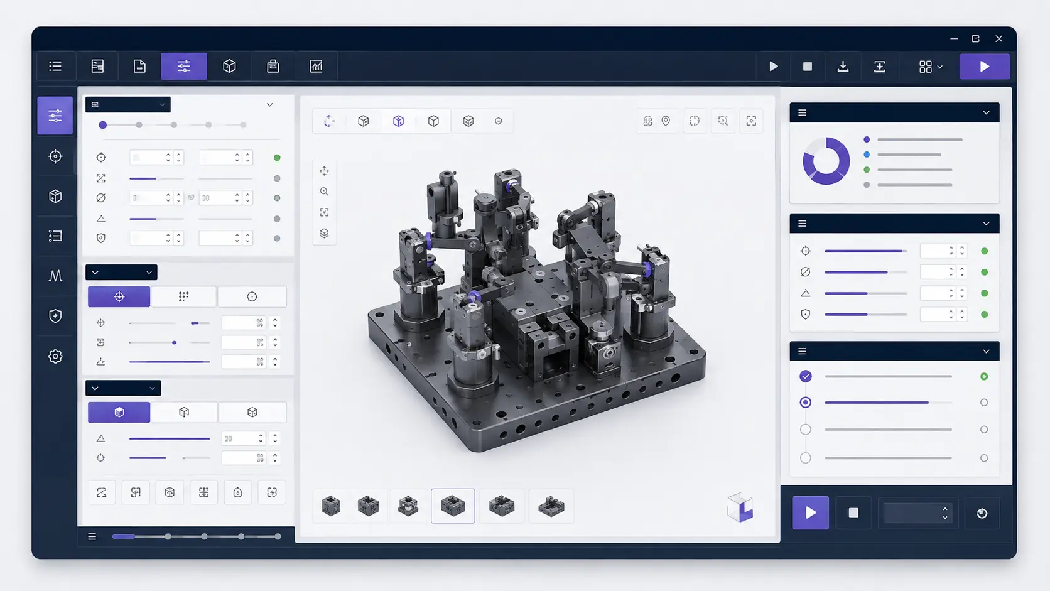1050x591 pixels.
Task: Collapse the donut chart panel chevron
Action: (986, 112)
